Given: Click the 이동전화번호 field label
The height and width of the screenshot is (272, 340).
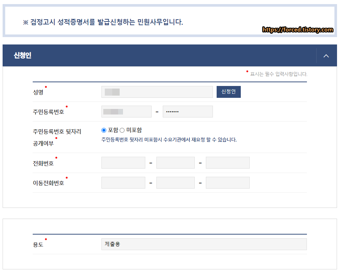Looking at the screenshot, I should pos(49,183).
